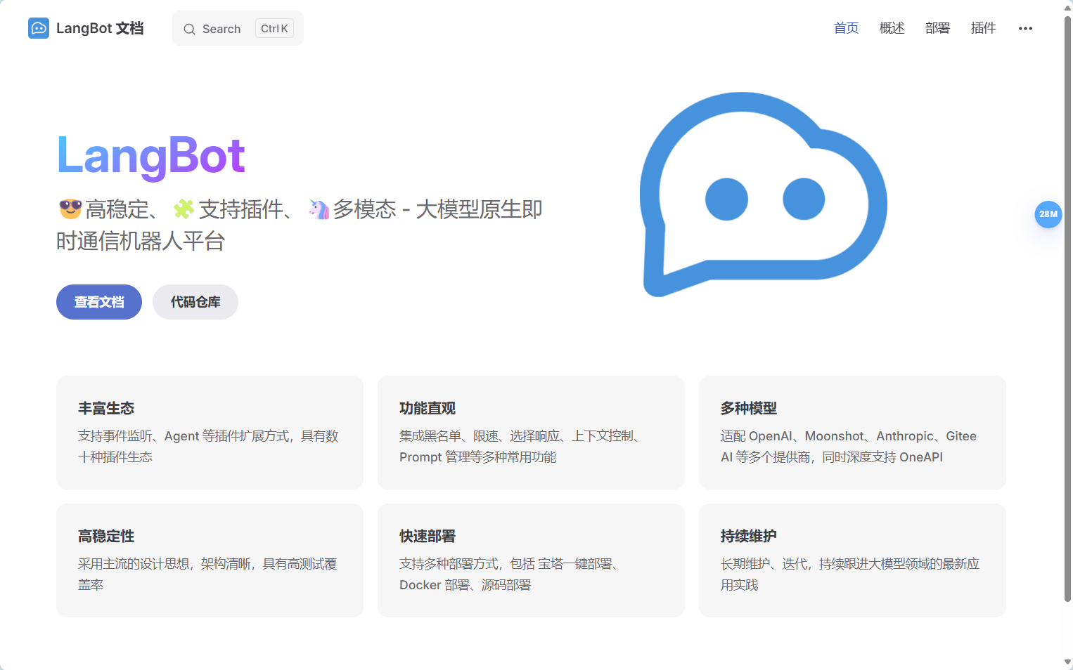The image size is (1073, 670).
Task: Open the 持续维护 feature card
Action: (852, 560)
